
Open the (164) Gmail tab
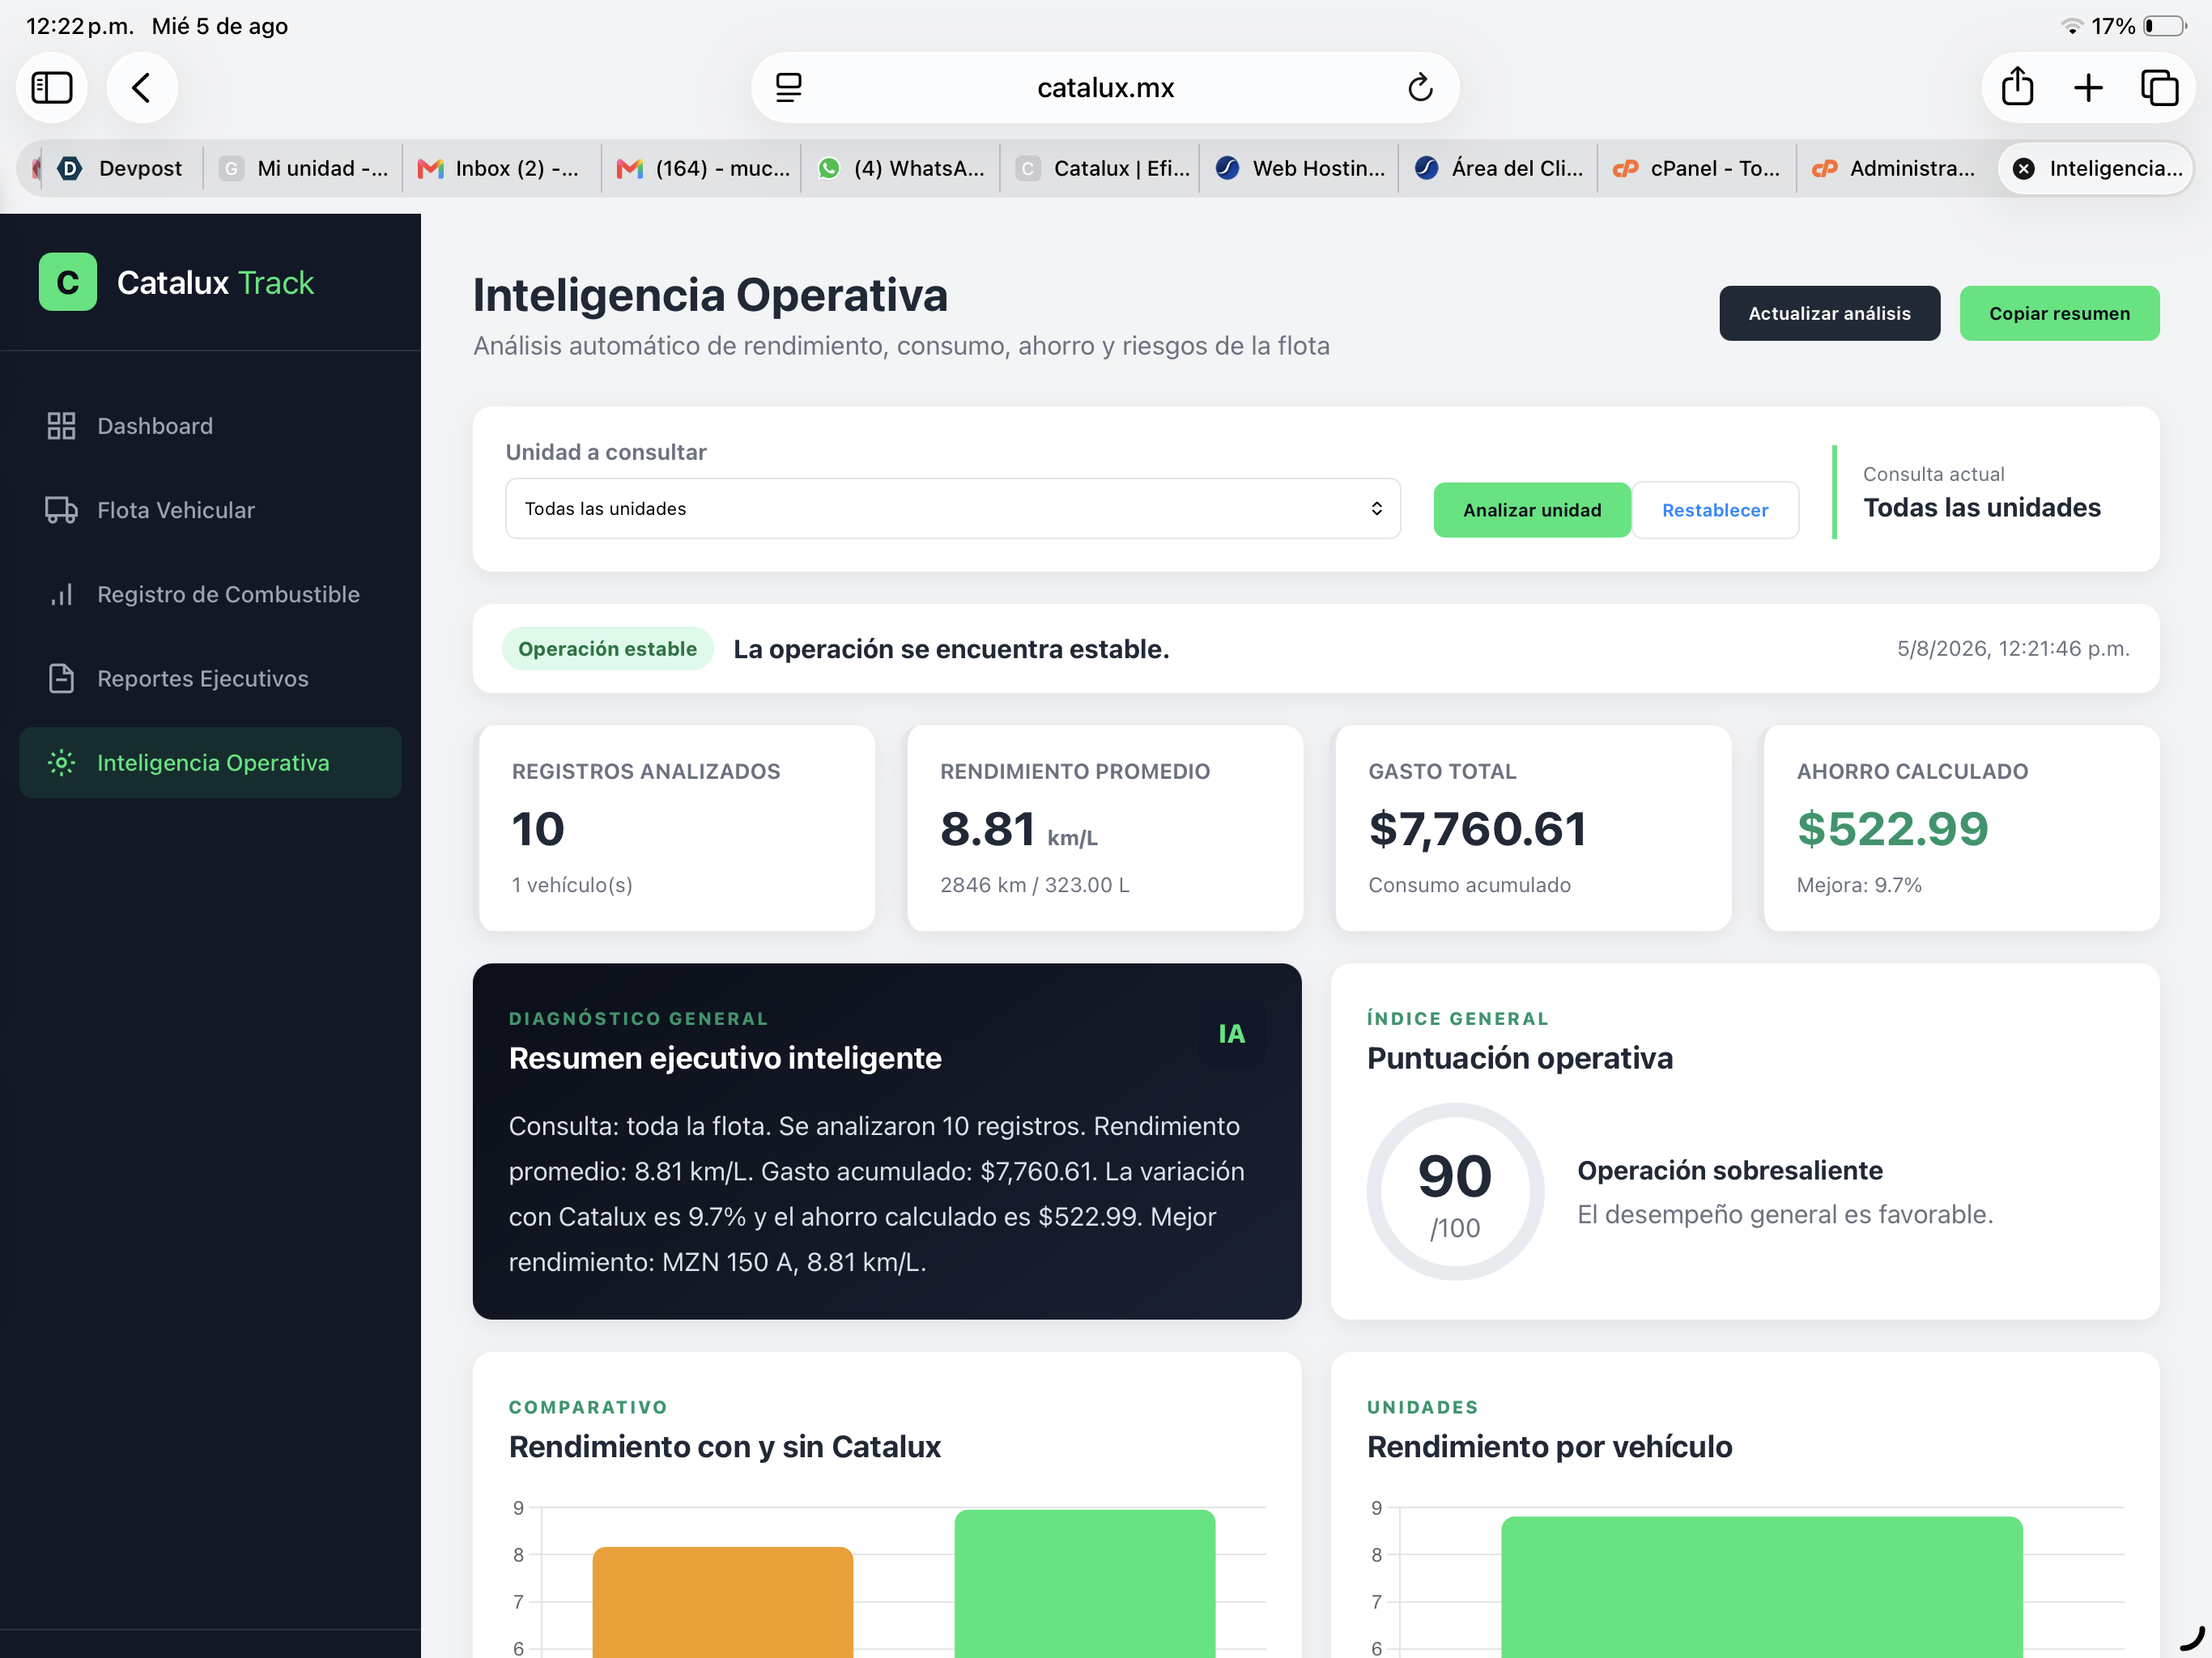(700, 168)
